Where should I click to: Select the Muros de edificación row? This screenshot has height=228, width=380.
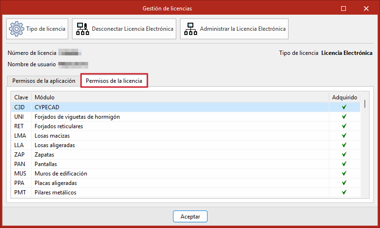186,173
